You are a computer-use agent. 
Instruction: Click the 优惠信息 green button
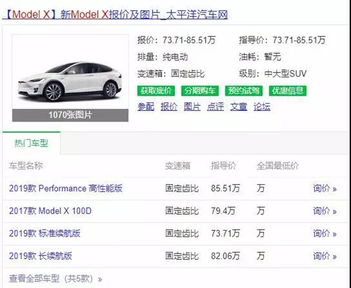(288, 91)
